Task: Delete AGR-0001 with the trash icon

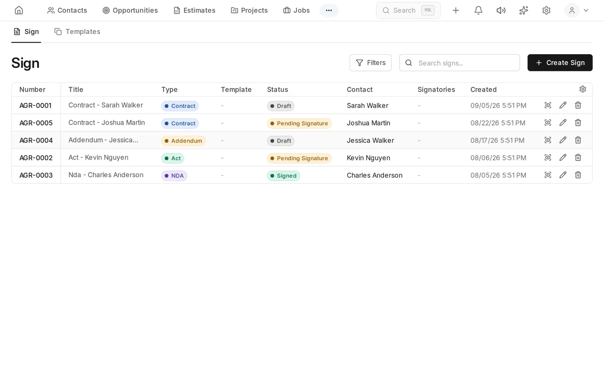Action: coord(578,105)
